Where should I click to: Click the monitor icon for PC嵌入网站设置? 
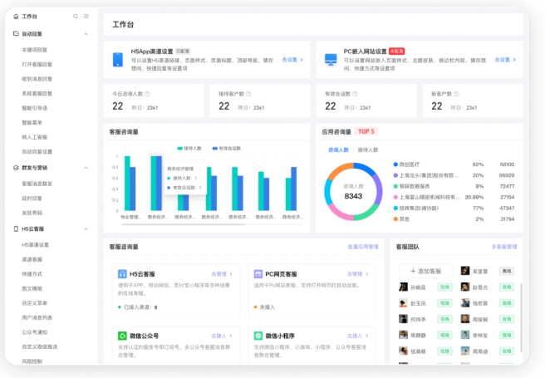tap(331, 60)
